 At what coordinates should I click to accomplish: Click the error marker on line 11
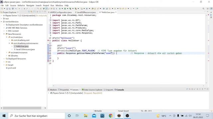click(48, 40)
